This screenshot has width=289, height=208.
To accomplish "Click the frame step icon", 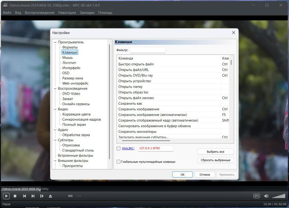I will (42, 196).
